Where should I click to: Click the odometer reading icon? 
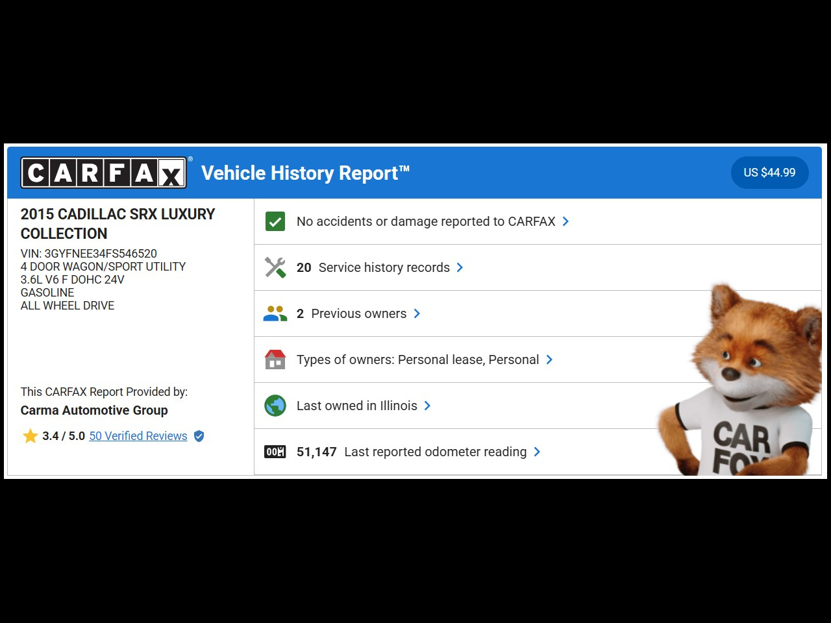point(275,452)
